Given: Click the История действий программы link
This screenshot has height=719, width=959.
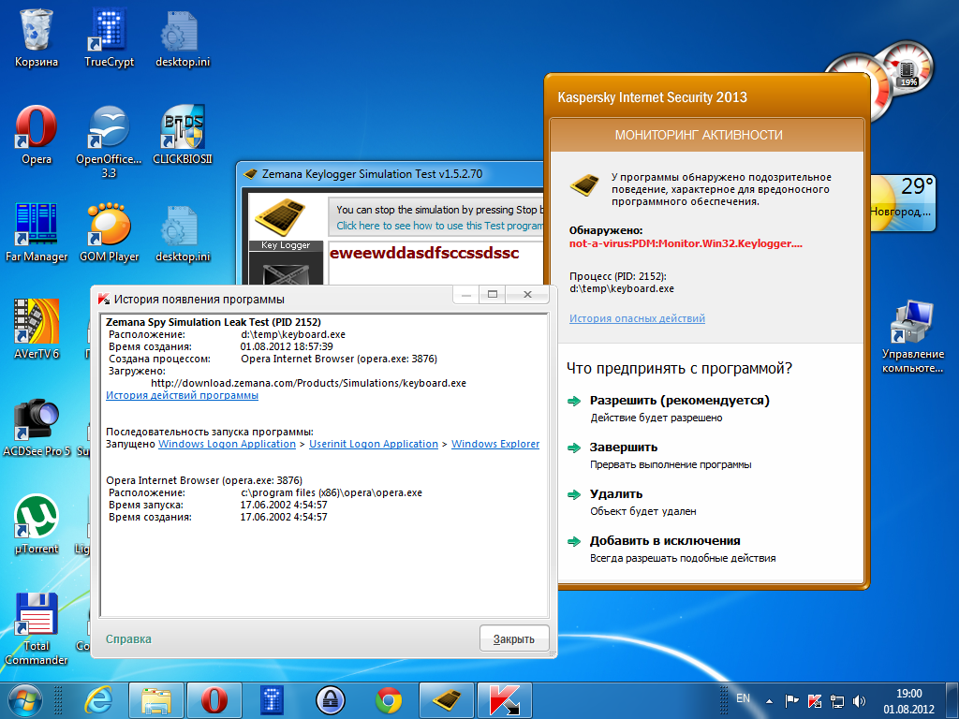Looking at the screenshot, I should pos(182,396).
